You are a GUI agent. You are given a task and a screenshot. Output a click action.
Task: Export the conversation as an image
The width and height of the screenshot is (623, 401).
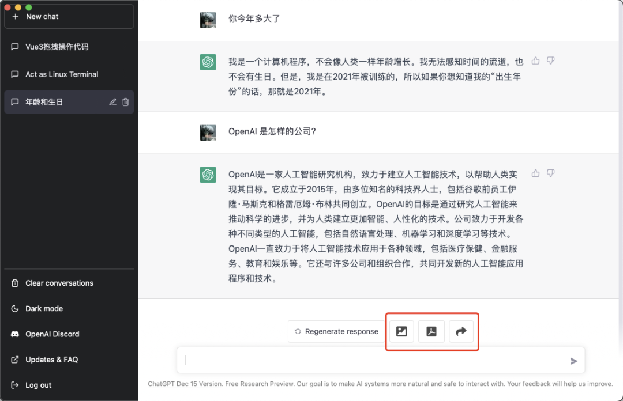point(401,331)
